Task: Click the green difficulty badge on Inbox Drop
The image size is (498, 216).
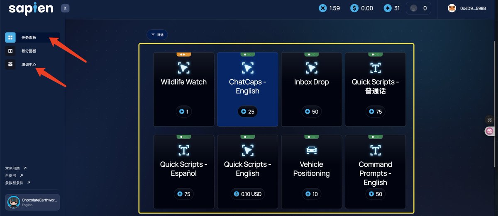Action: pyautogui.click(x=311, y=54)
